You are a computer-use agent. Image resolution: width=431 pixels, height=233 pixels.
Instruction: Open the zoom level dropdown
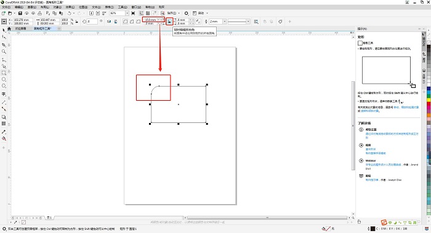coord(127,13)
